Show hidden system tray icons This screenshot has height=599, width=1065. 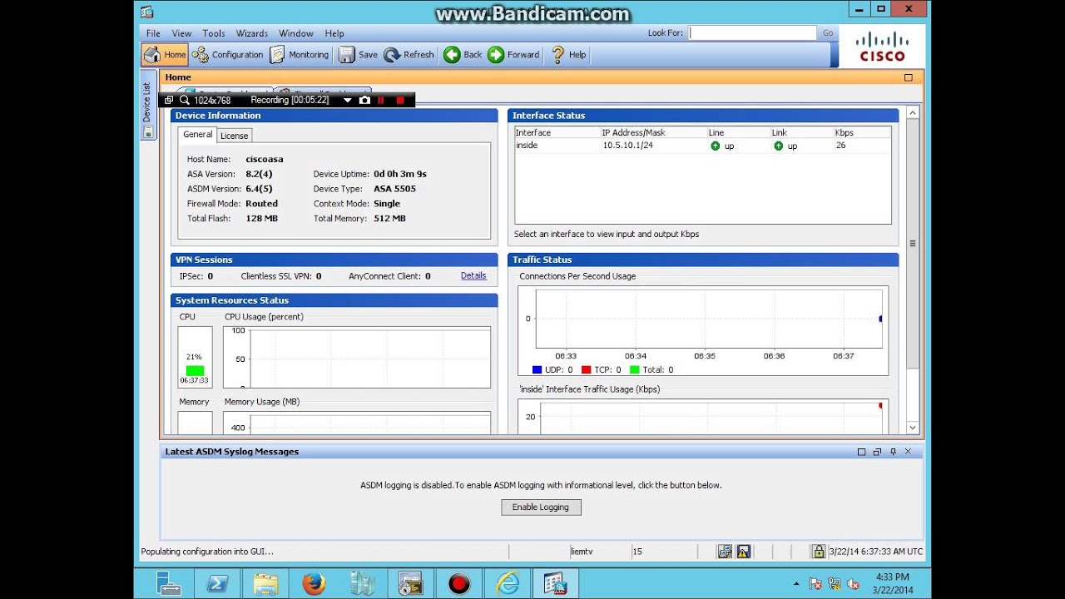(796, 584)
